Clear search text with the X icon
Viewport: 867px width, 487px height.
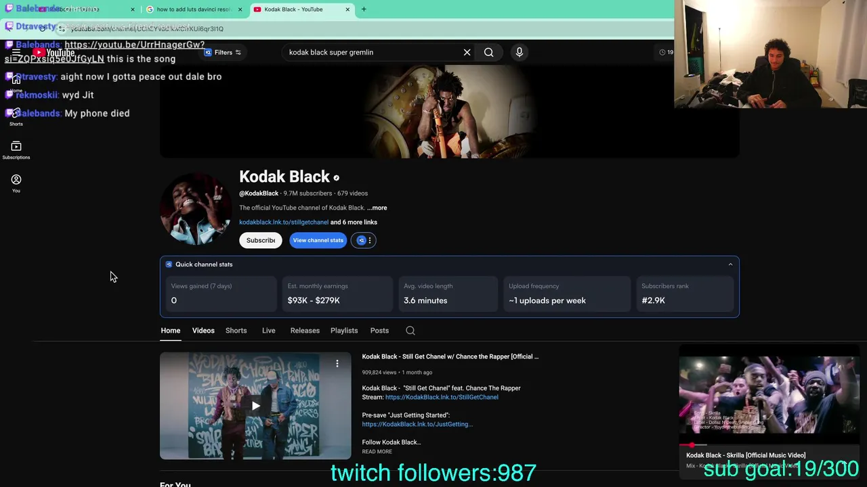coord(467,52)
